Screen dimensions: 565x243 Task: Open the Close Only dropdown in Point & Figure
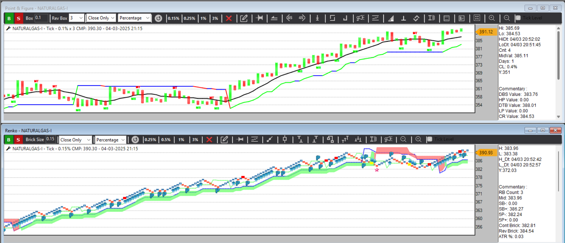(101, 18)
